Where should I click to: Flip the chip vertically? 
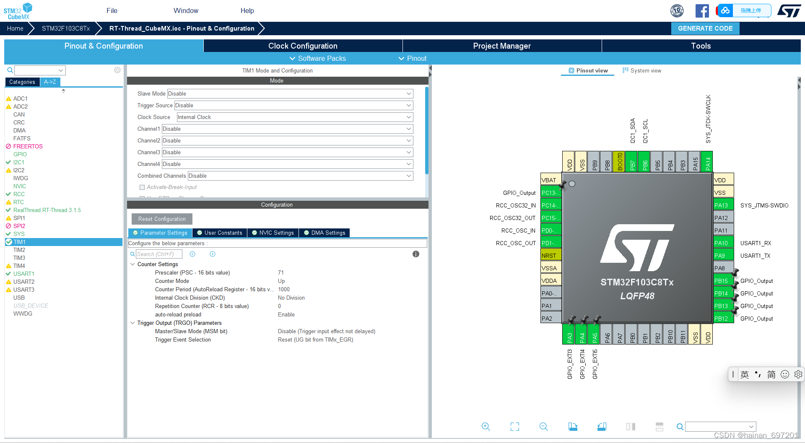[660, 427]
